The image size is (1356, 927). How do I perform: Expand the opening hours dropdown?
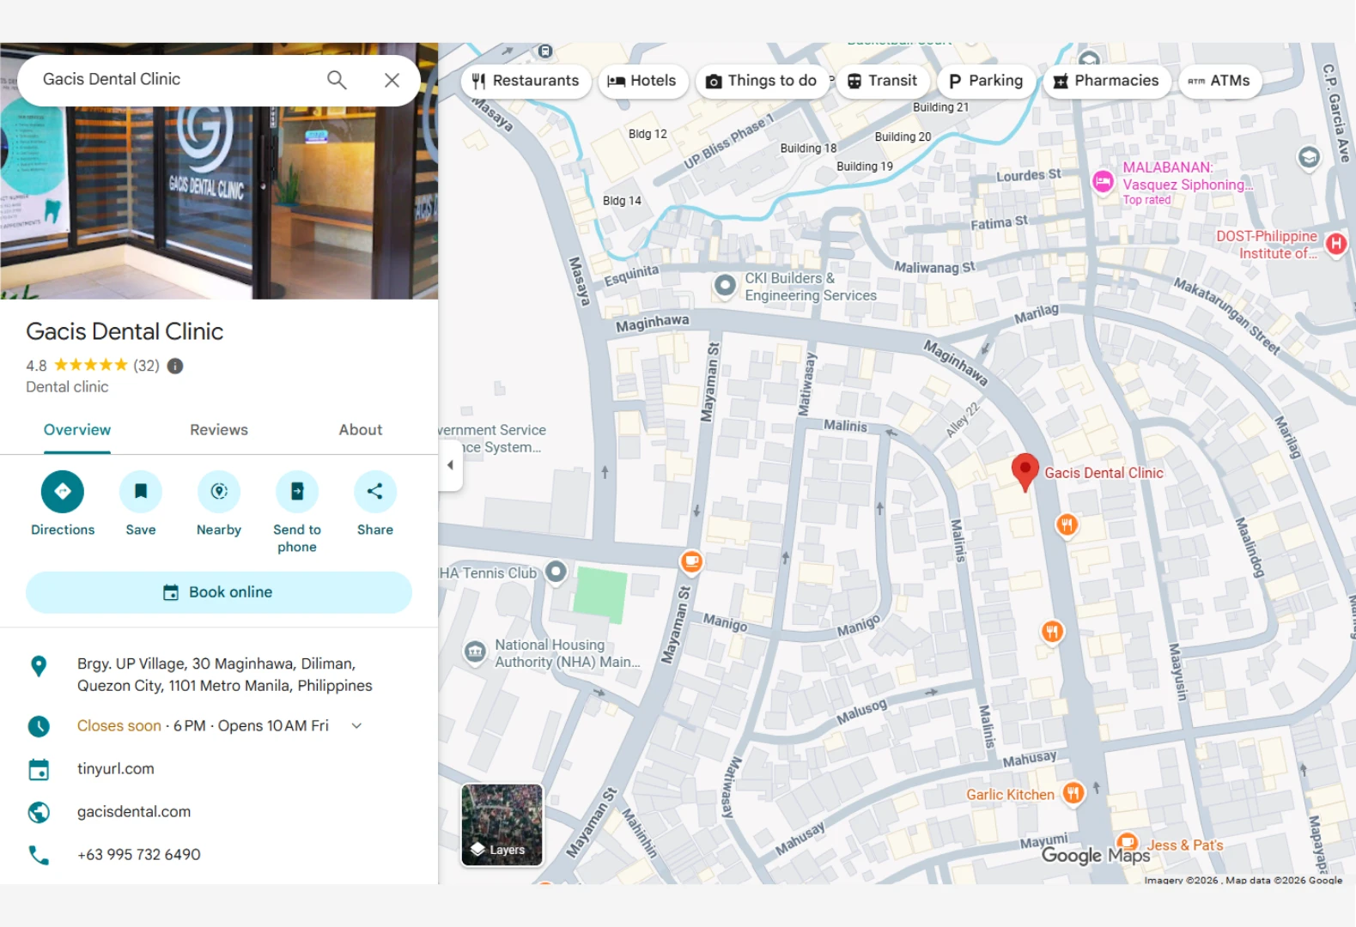click(x=356, y=726)
